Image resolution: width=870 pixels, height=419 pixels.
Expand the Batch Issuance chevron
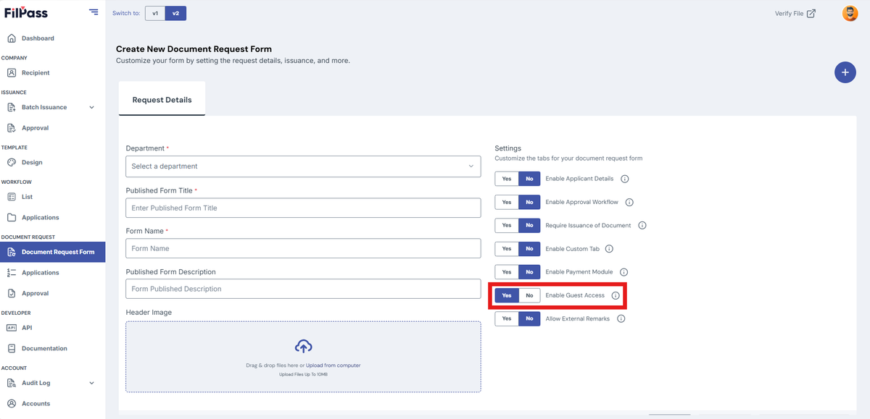tap(91, 107)
